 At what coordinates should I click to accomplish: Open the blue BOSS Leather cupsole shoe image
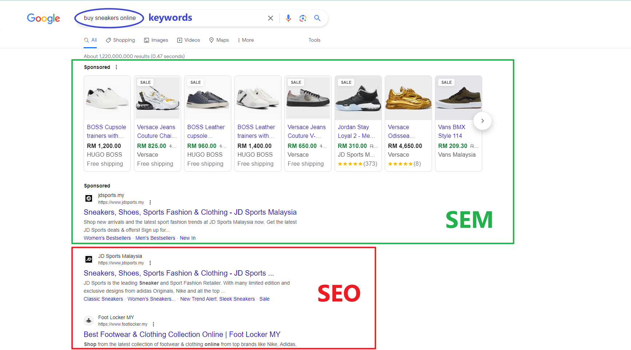pyautogui.click(x=208, y=98)
